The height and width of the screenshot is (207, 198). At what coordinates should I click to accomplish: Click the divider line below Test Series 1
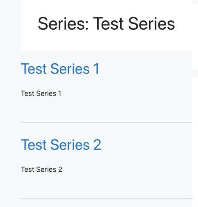(106, 122)
